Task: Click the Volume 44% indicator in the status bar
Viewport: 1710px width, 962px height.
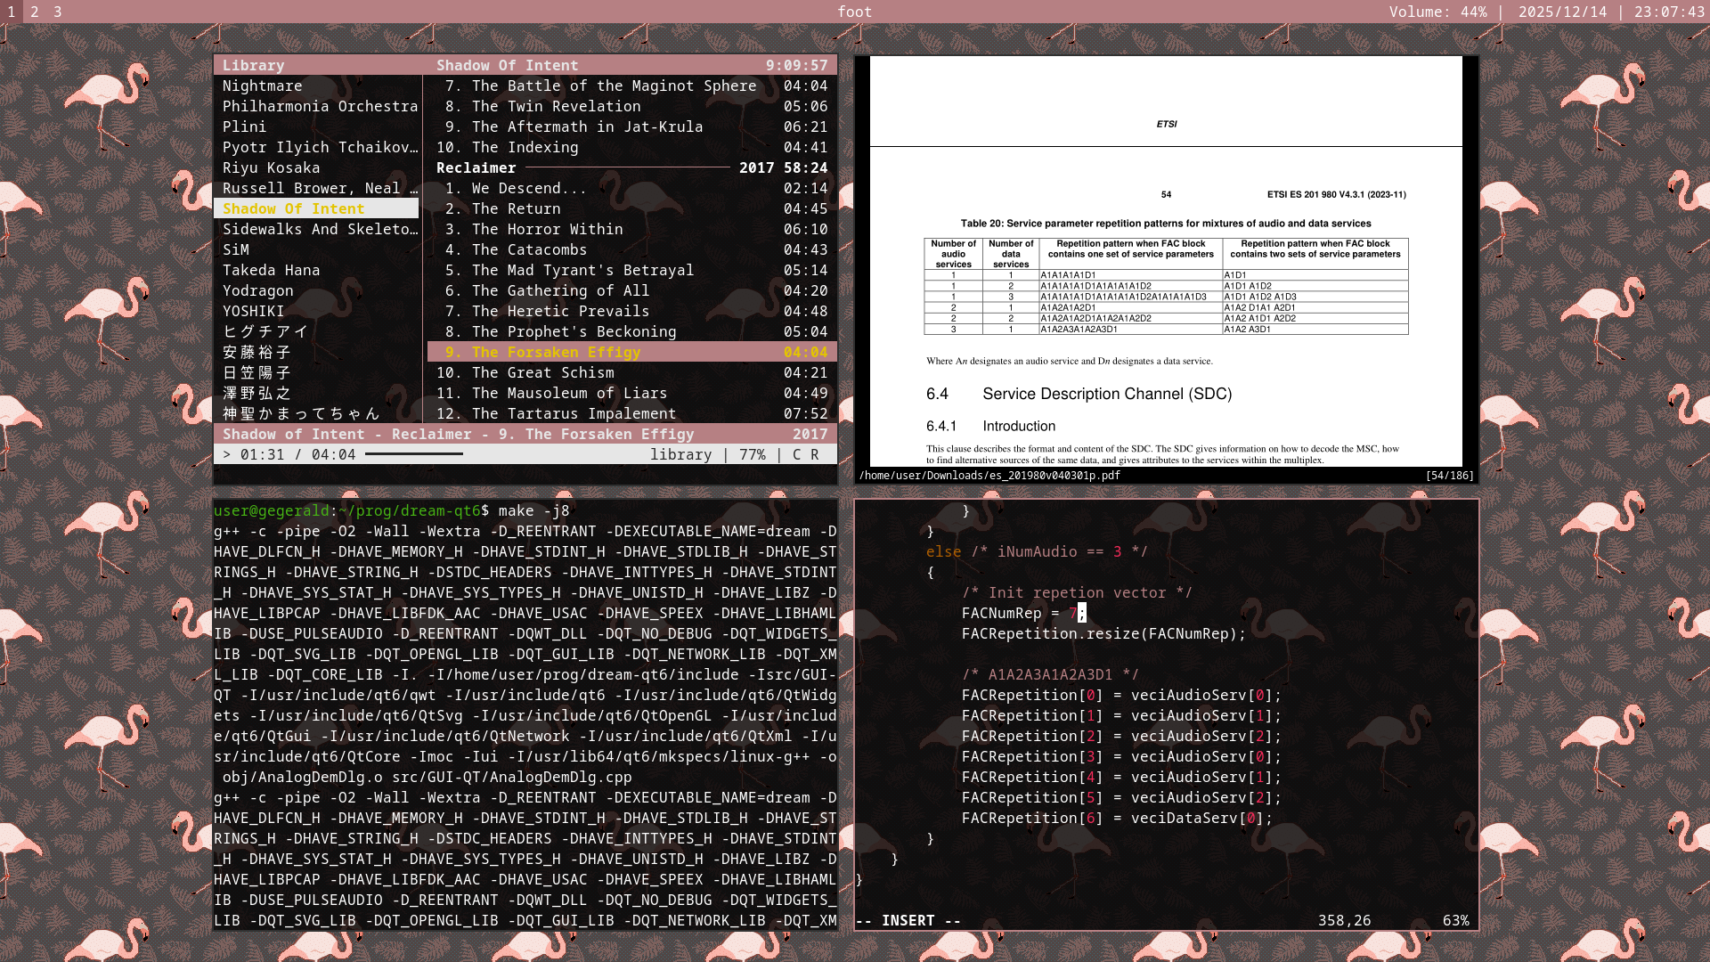Action: click(1437, 12)
